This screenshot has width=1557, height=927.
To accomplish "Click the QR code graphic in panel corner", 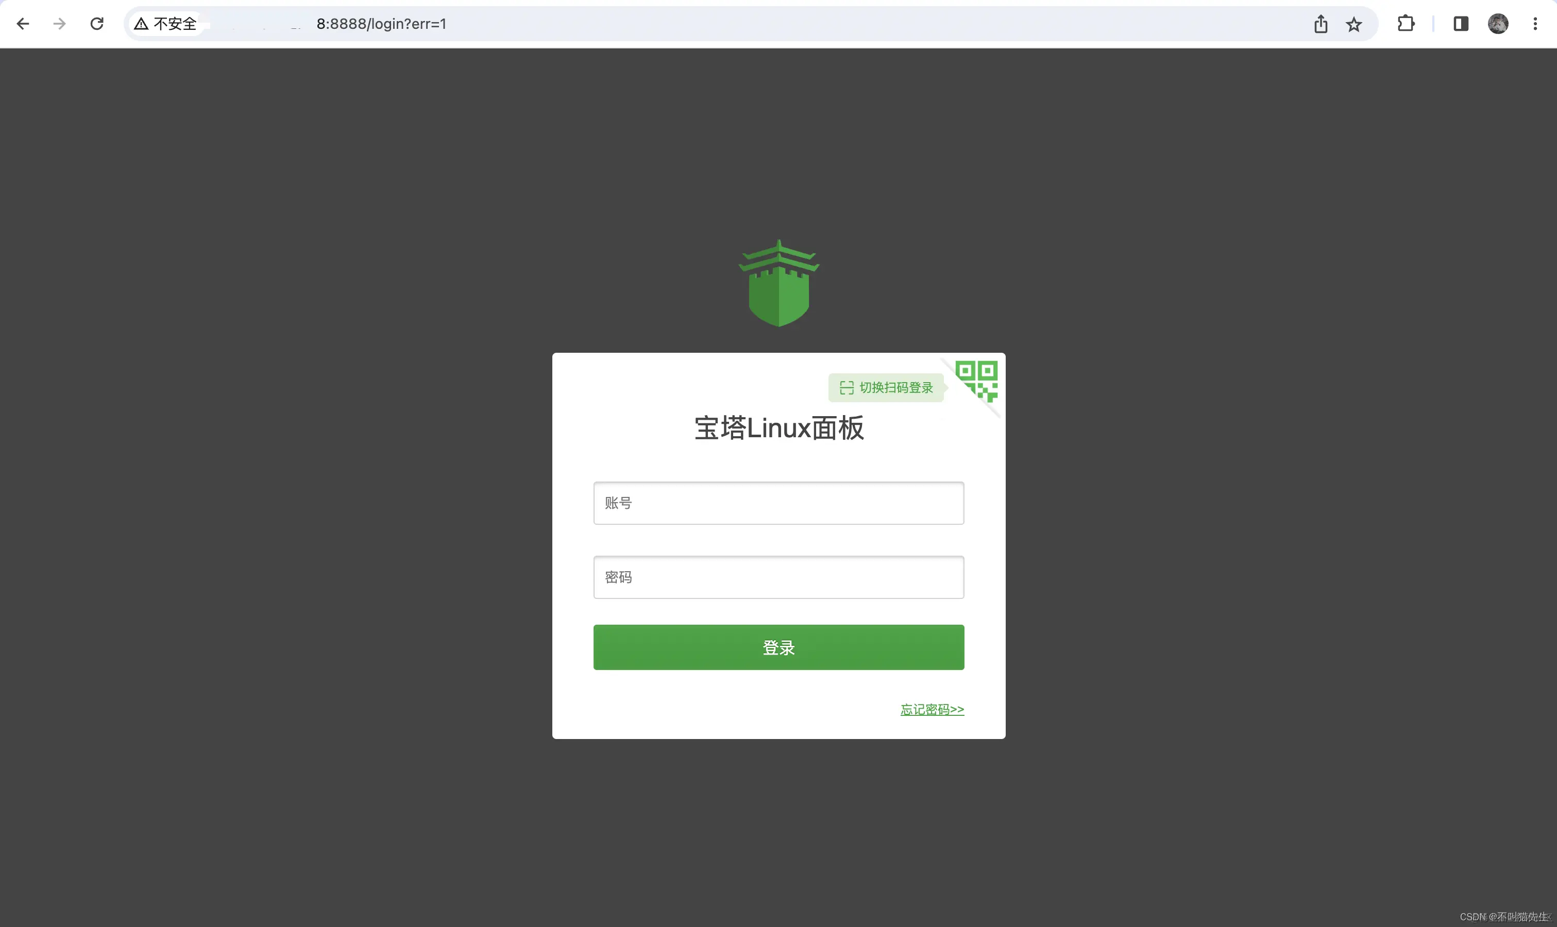I will pyautogui.click(x=976, y=378).
